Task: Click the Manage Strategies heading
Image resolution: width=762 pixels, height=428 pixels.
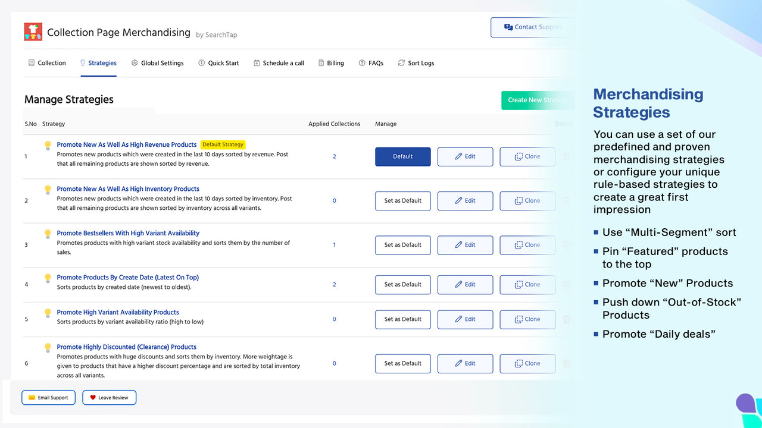Action: (x=69, y=100)
